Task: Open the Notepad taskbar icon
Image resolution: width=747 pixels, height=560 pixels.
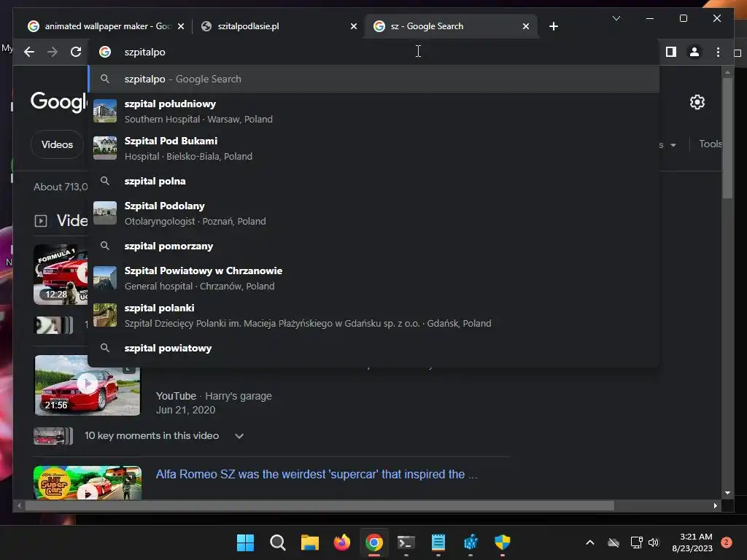Action: coord(438,542)
